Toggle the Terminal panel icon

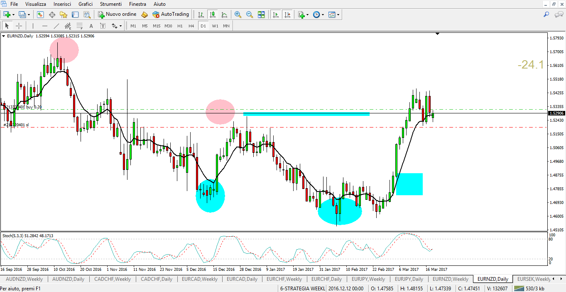click(75, 15)
